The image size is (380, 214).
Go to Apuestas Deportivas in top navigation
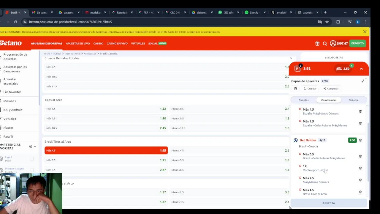47,43
